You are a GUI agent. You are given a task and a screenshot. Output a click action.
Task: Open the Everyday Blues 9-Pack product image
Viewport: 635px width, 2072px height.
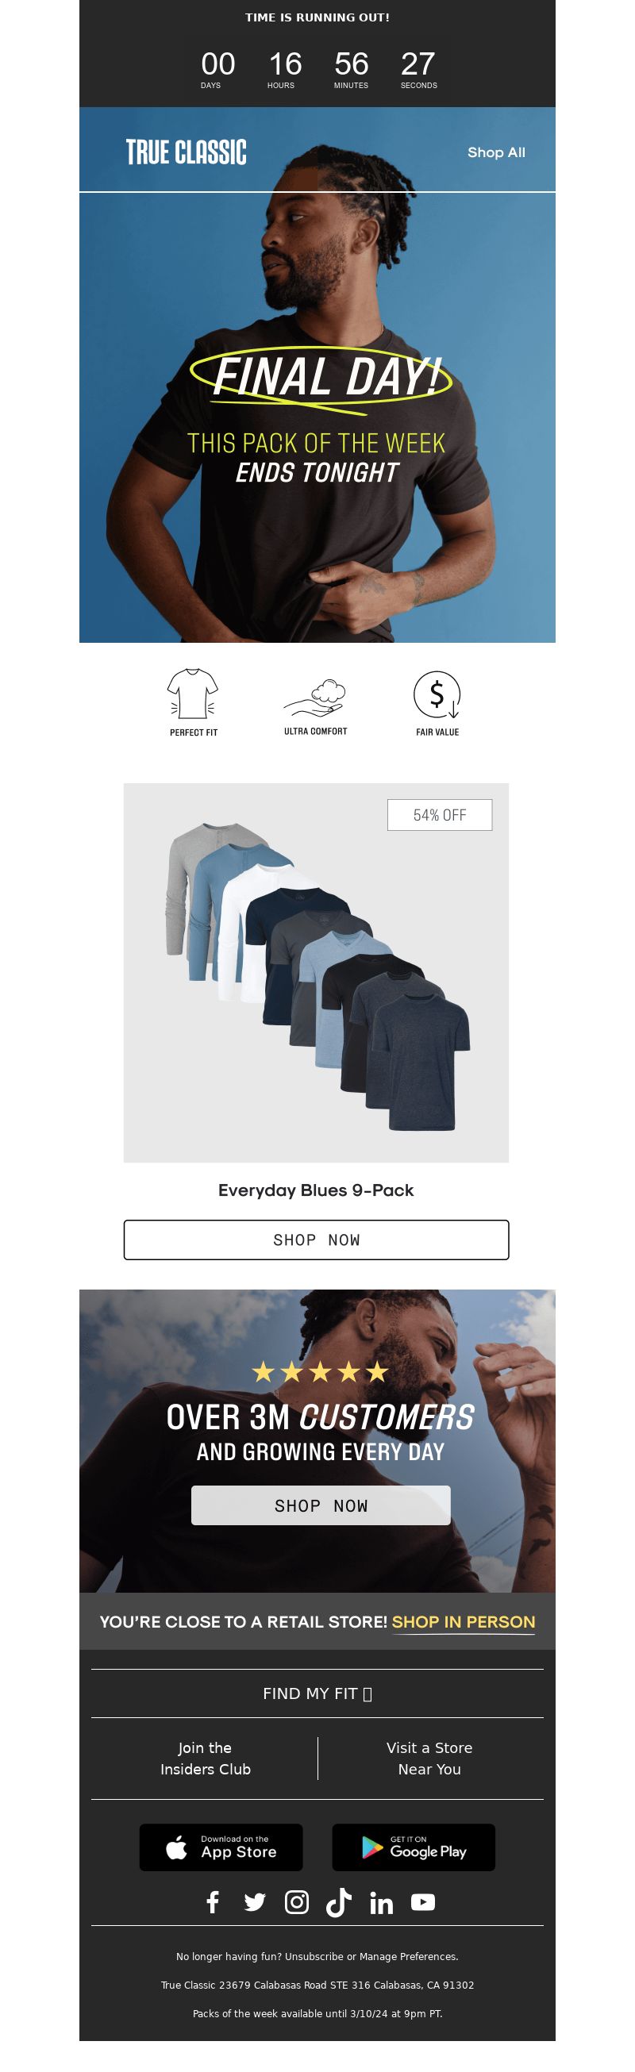tap(316, 972)
